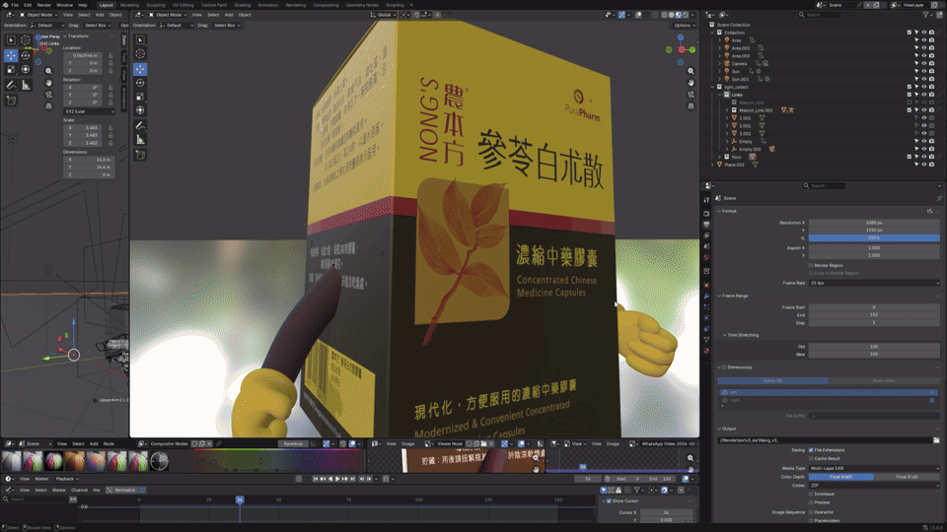Open Object Data properties tab icon
The image size is (947, 532).
click(x=706, y=340)
